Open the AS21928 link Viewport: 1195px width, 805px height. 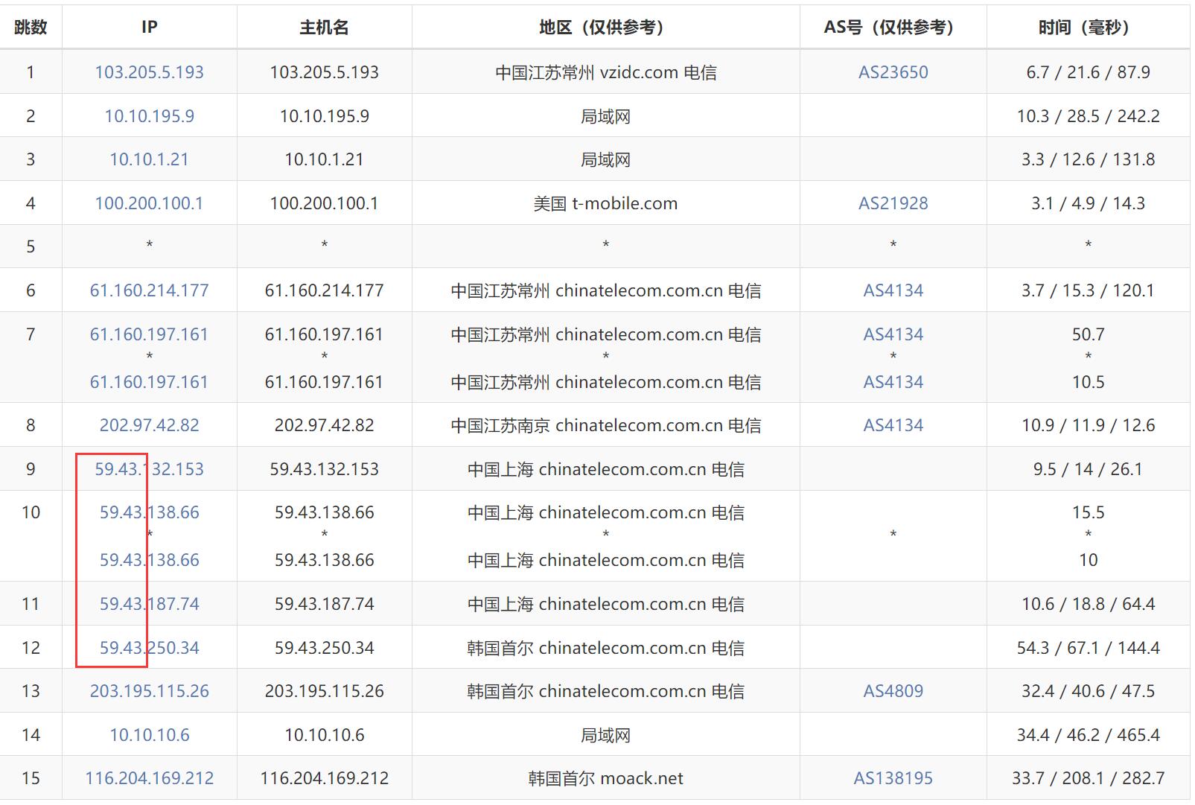(893, 203)
